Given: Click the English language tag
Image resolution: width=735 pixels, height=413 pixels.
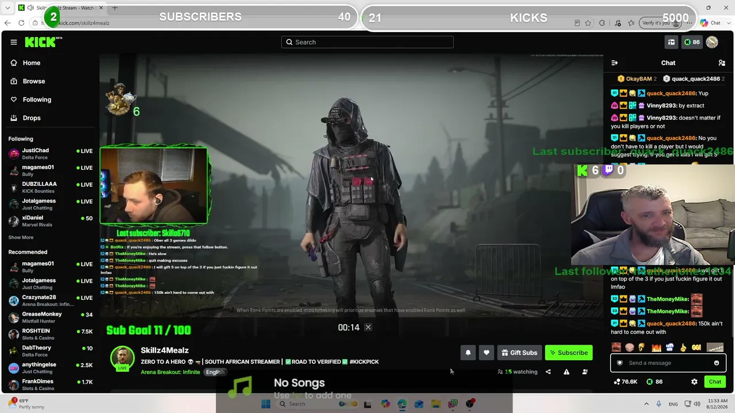Looking at the screenshot, I should 215,372.
